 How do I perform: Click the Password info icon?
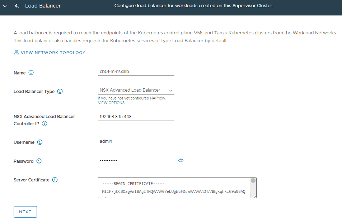tap(39, 161)
